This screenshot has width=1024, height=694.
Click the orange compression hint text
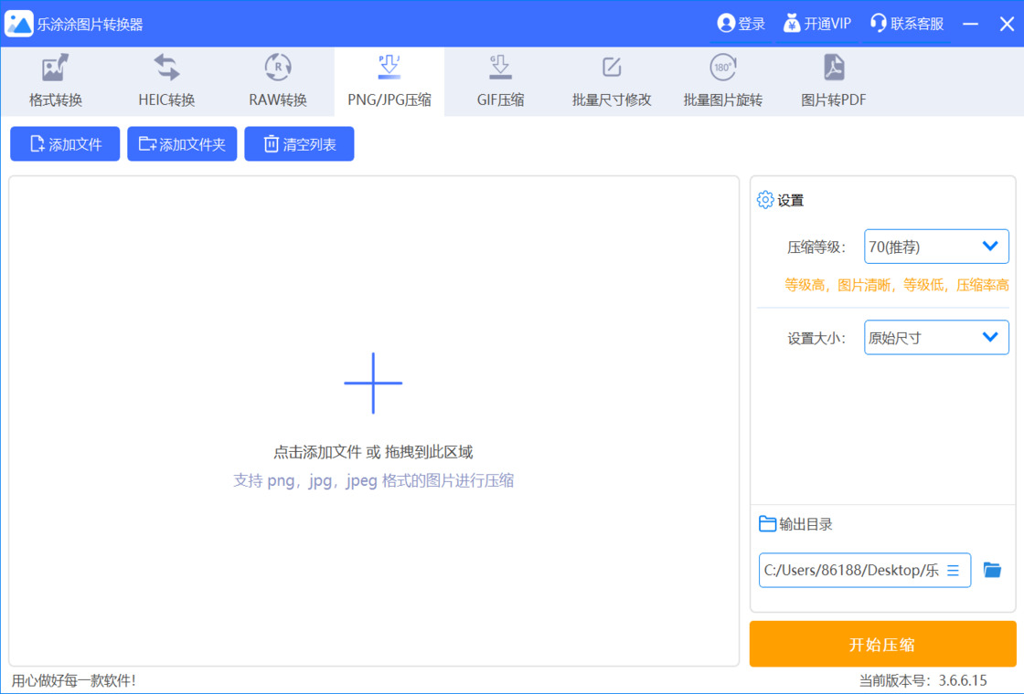(897, 285)
